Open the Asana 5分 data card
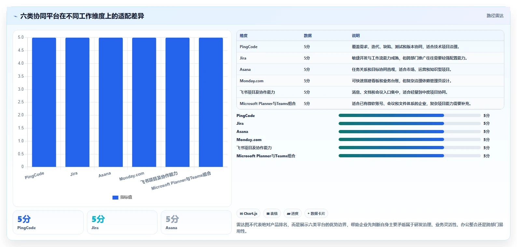 196,222
